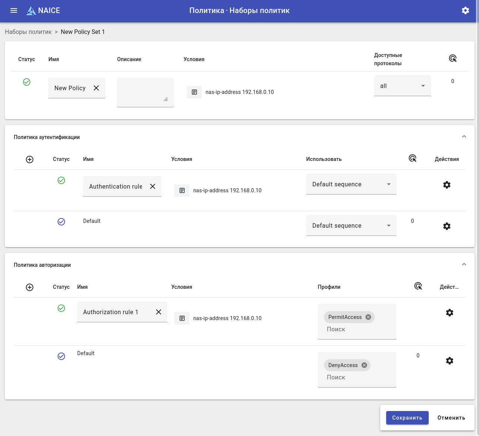The image size is (479, 436).
Task: Click the Сохранить button
Action: click(x=407, y=418)
